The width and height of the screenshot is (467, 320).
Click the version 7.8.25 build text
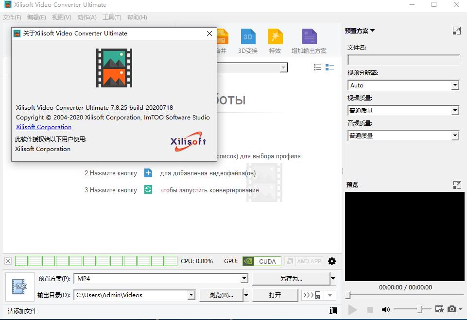point(94,107)
